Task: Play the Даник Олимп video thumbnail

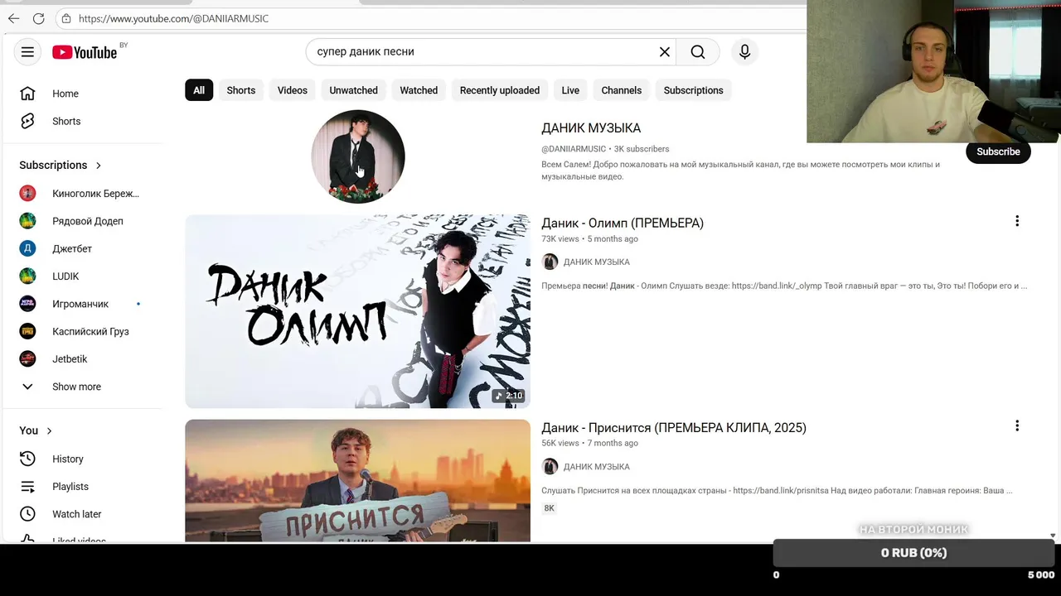Action: point(357,311)
